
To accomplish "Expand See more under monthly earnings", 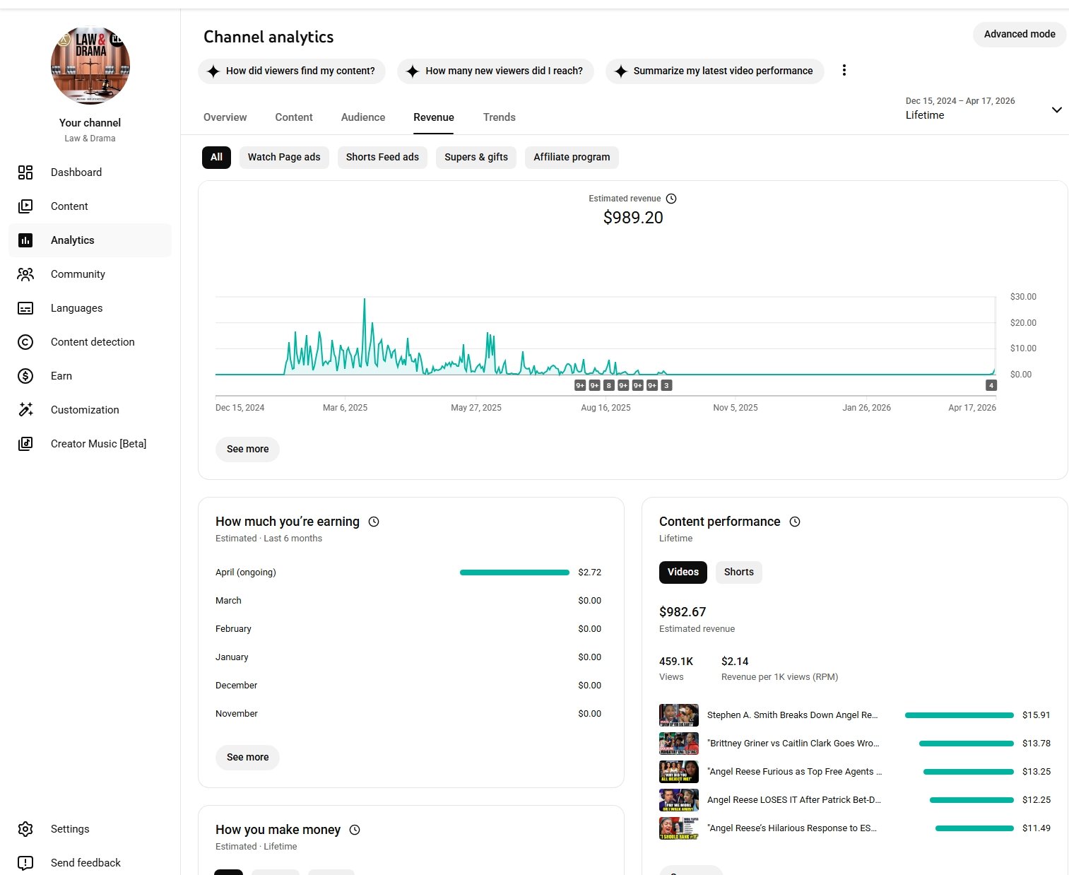I will point(247,758).
